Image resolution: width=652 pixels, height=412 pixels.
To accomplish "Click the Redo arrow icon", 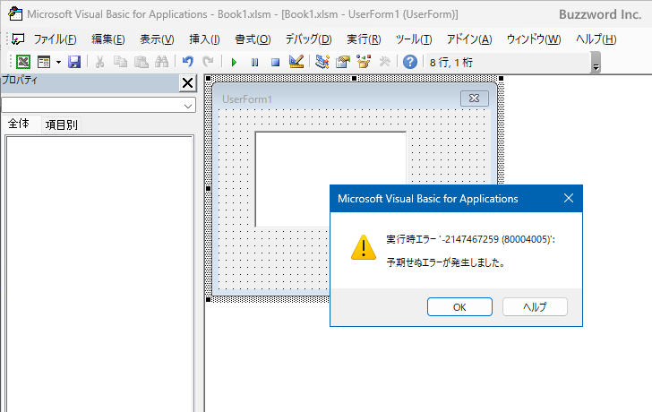I will tap(208, 63).
